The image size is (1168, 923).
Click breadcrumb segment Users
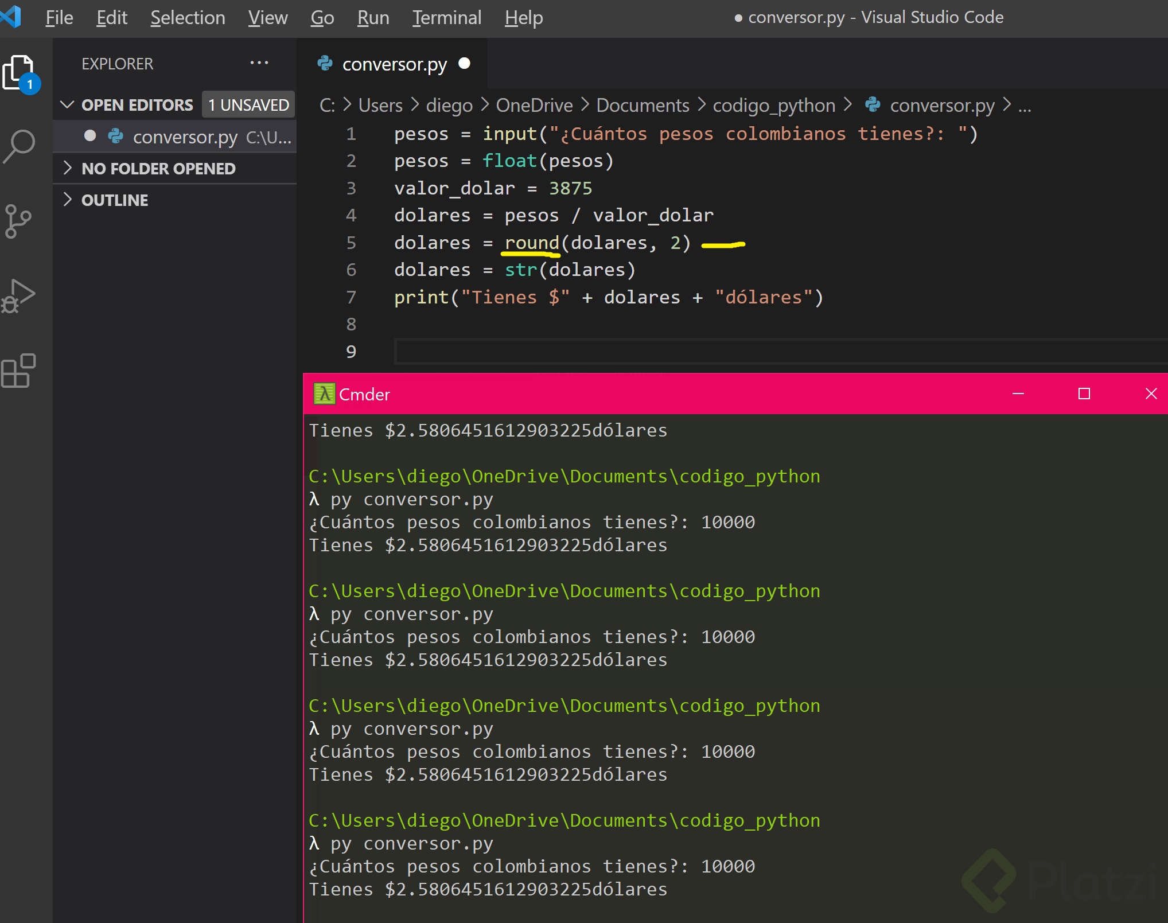(x=380, y=105)
